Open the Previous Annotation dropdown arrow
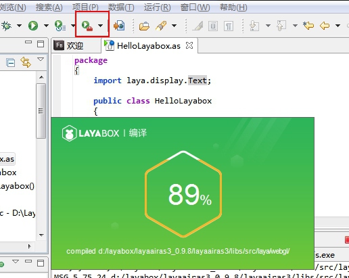This screenshot has height=278, width=349. pyautogui.click(x=295, y=26)
